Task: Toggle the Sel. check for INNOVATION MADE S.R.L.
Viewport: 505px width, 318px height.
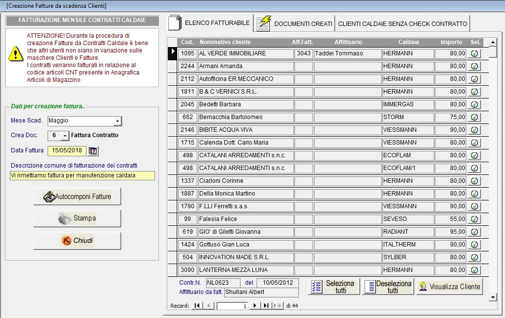Action: 475,257
